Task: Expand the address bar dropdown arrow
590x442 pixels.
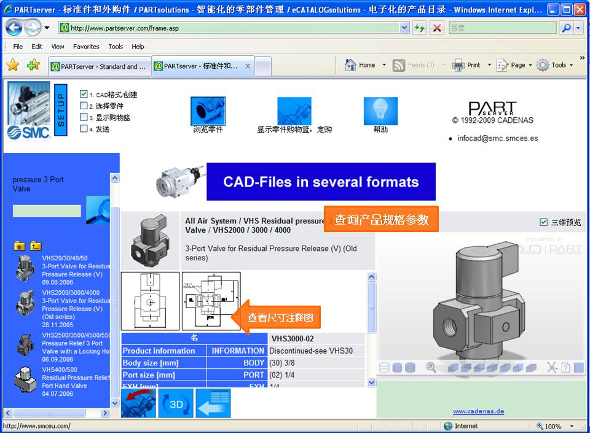Action: pos(404,28)
